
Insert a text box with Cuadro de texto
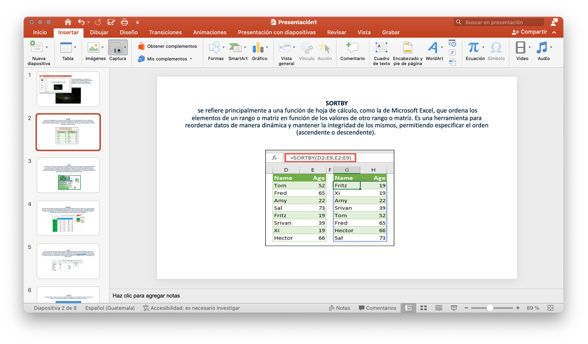381,48
